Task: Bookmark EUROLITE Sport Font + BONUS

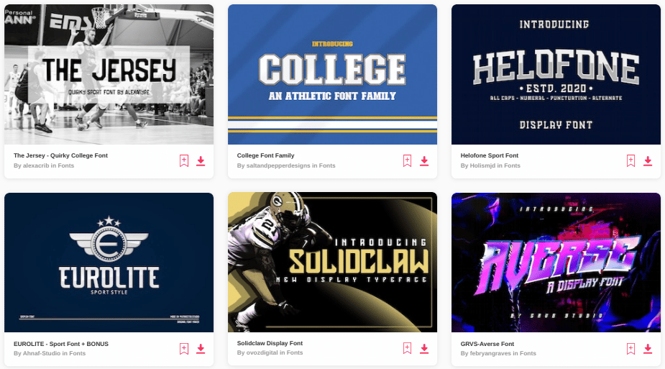Action: 183,349
